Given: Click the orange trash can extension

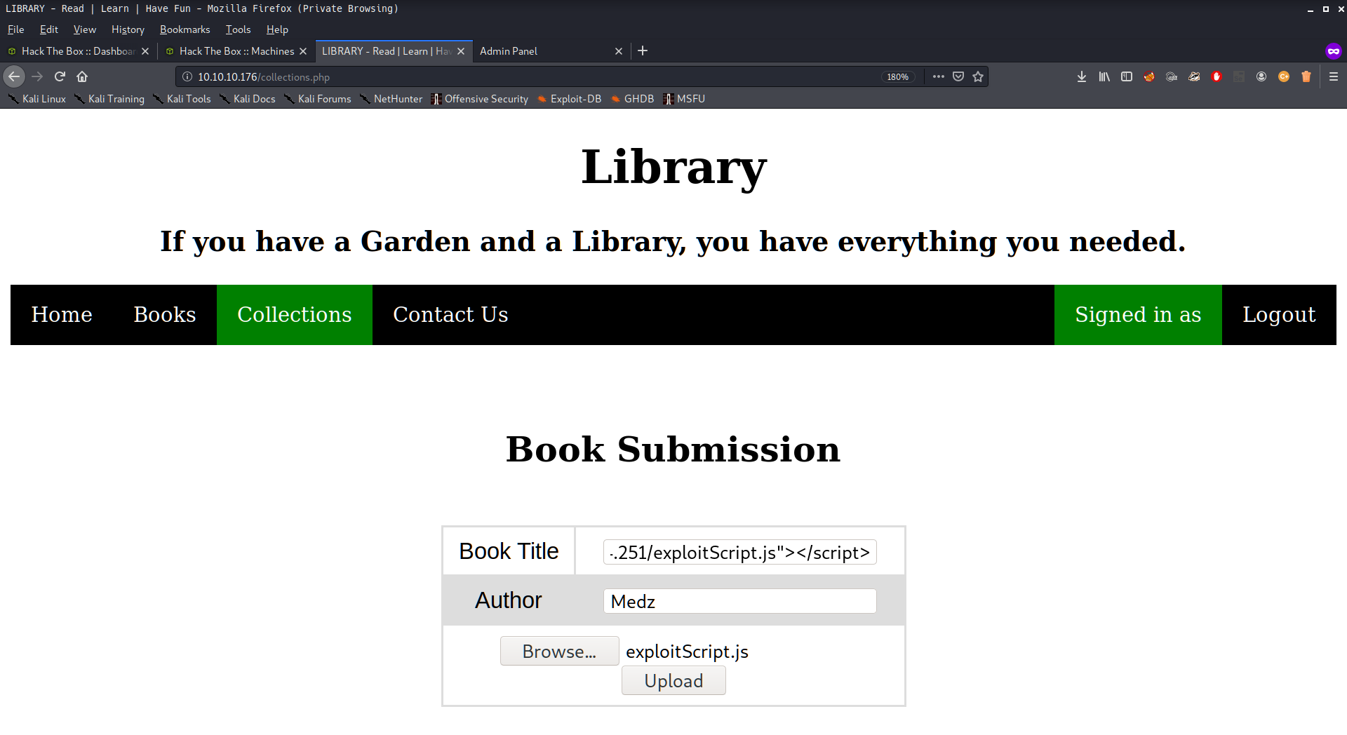Looking at the screenshot, I should [x=1306, y=76].
